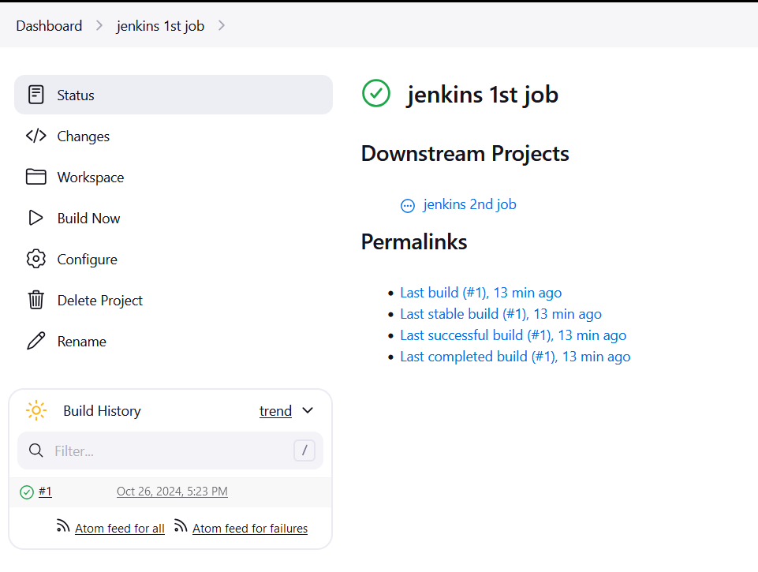Go to Dashboard breadcrumb
Screen dimensions: 758x572
(49, 25)
